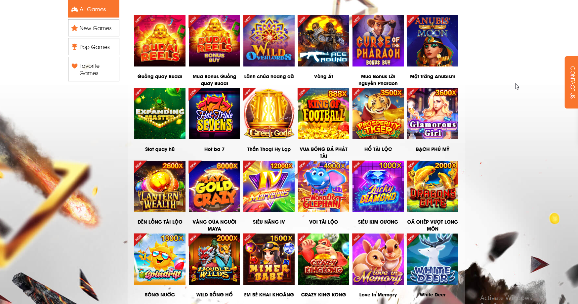
Task: Launch the Crazy King Kong game
Action: [x=323, y=259]
